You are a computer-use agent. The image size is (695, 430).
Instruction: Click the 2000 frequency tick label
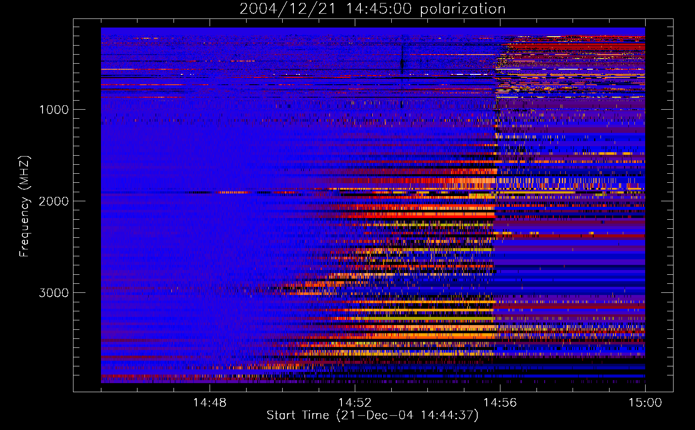[54, 201]
